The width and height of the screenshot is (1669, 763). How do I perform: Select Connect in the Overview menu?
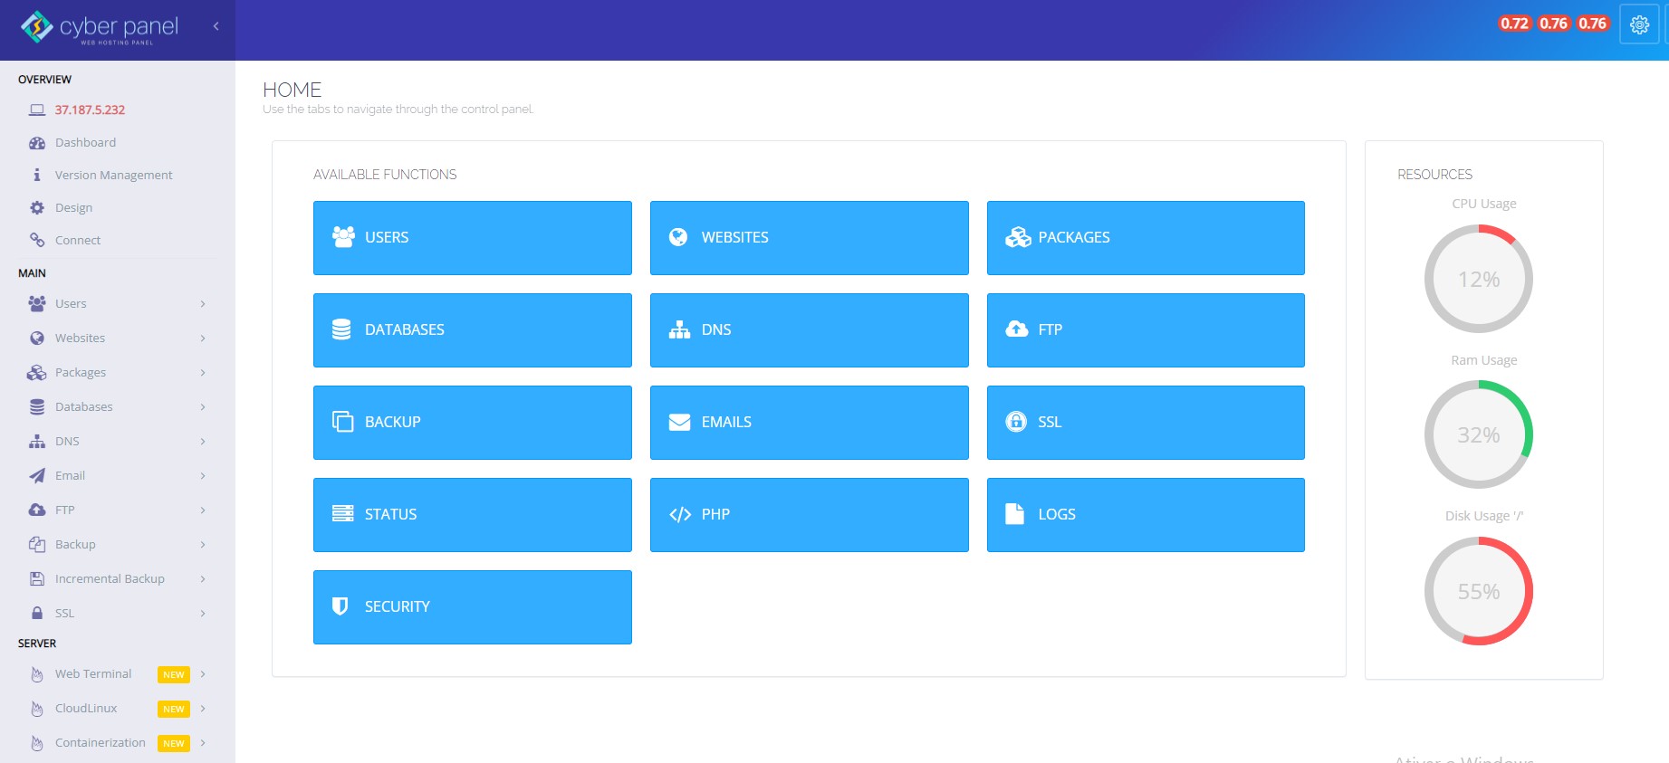[x=78, y=240]
